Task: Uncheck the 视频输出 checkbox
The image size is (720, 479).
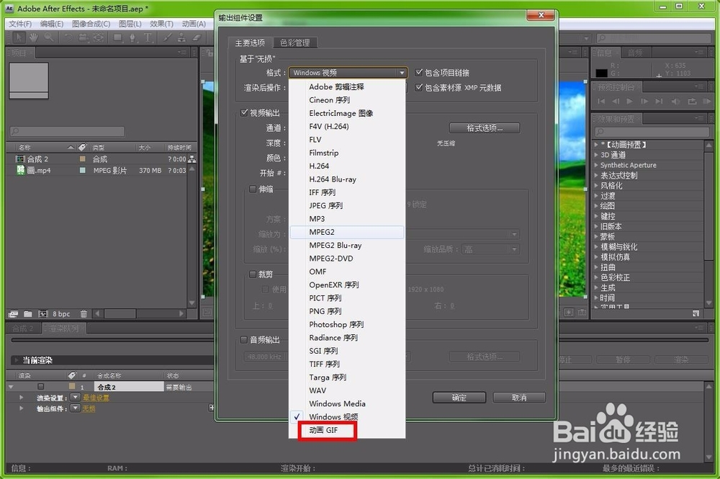Action: 244,112
